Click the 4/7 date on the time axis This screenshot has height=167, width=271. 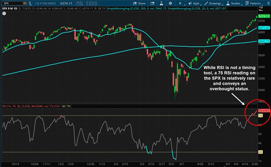coord(181,164)
